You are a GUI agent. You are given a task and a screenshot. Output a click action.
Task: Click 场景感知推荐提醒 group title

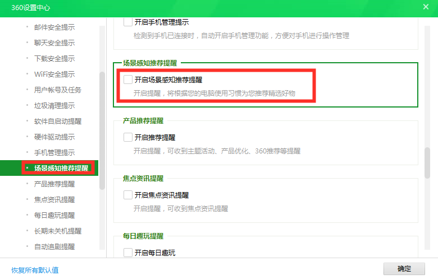click(x=150, y=63)
